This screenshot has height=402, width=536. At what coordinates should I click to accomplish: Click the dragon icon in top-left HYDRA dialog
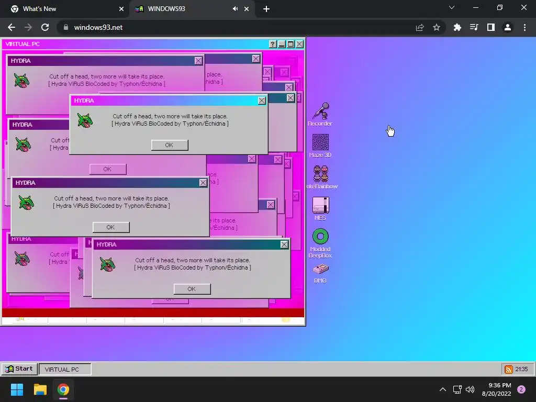[x=21, y=81]
